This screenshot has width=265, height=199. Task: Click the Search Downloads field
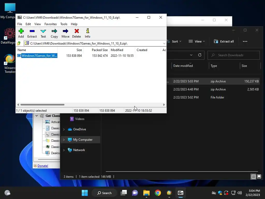234,55
